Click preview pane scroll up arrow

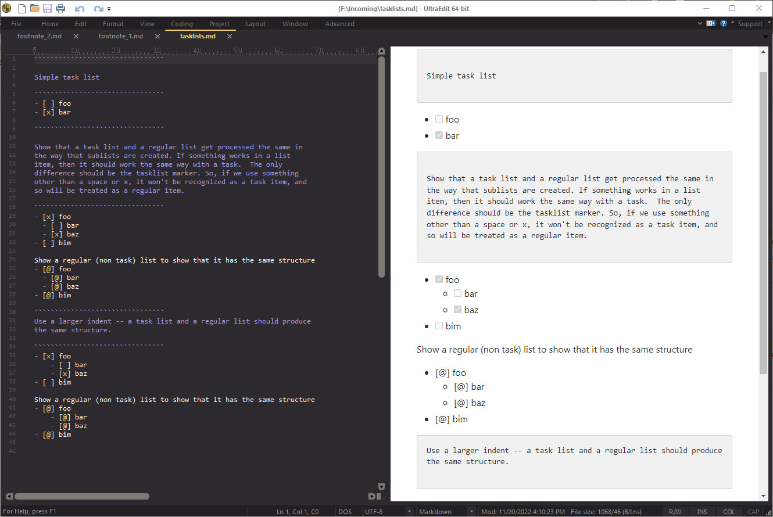click(x=764, y=52)
